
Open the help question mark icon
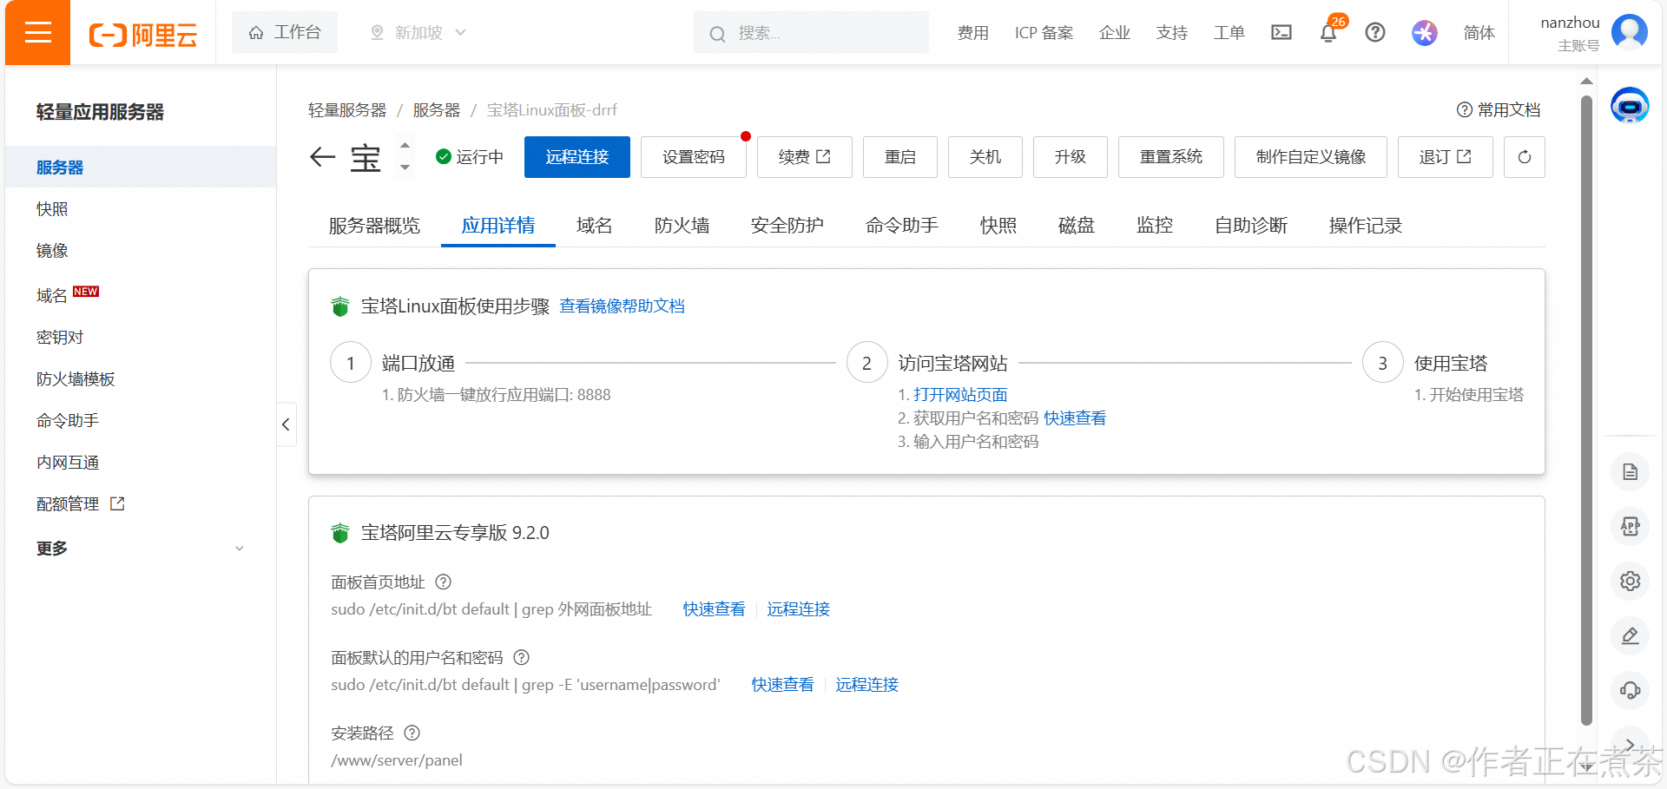[x=1375, y=33]
